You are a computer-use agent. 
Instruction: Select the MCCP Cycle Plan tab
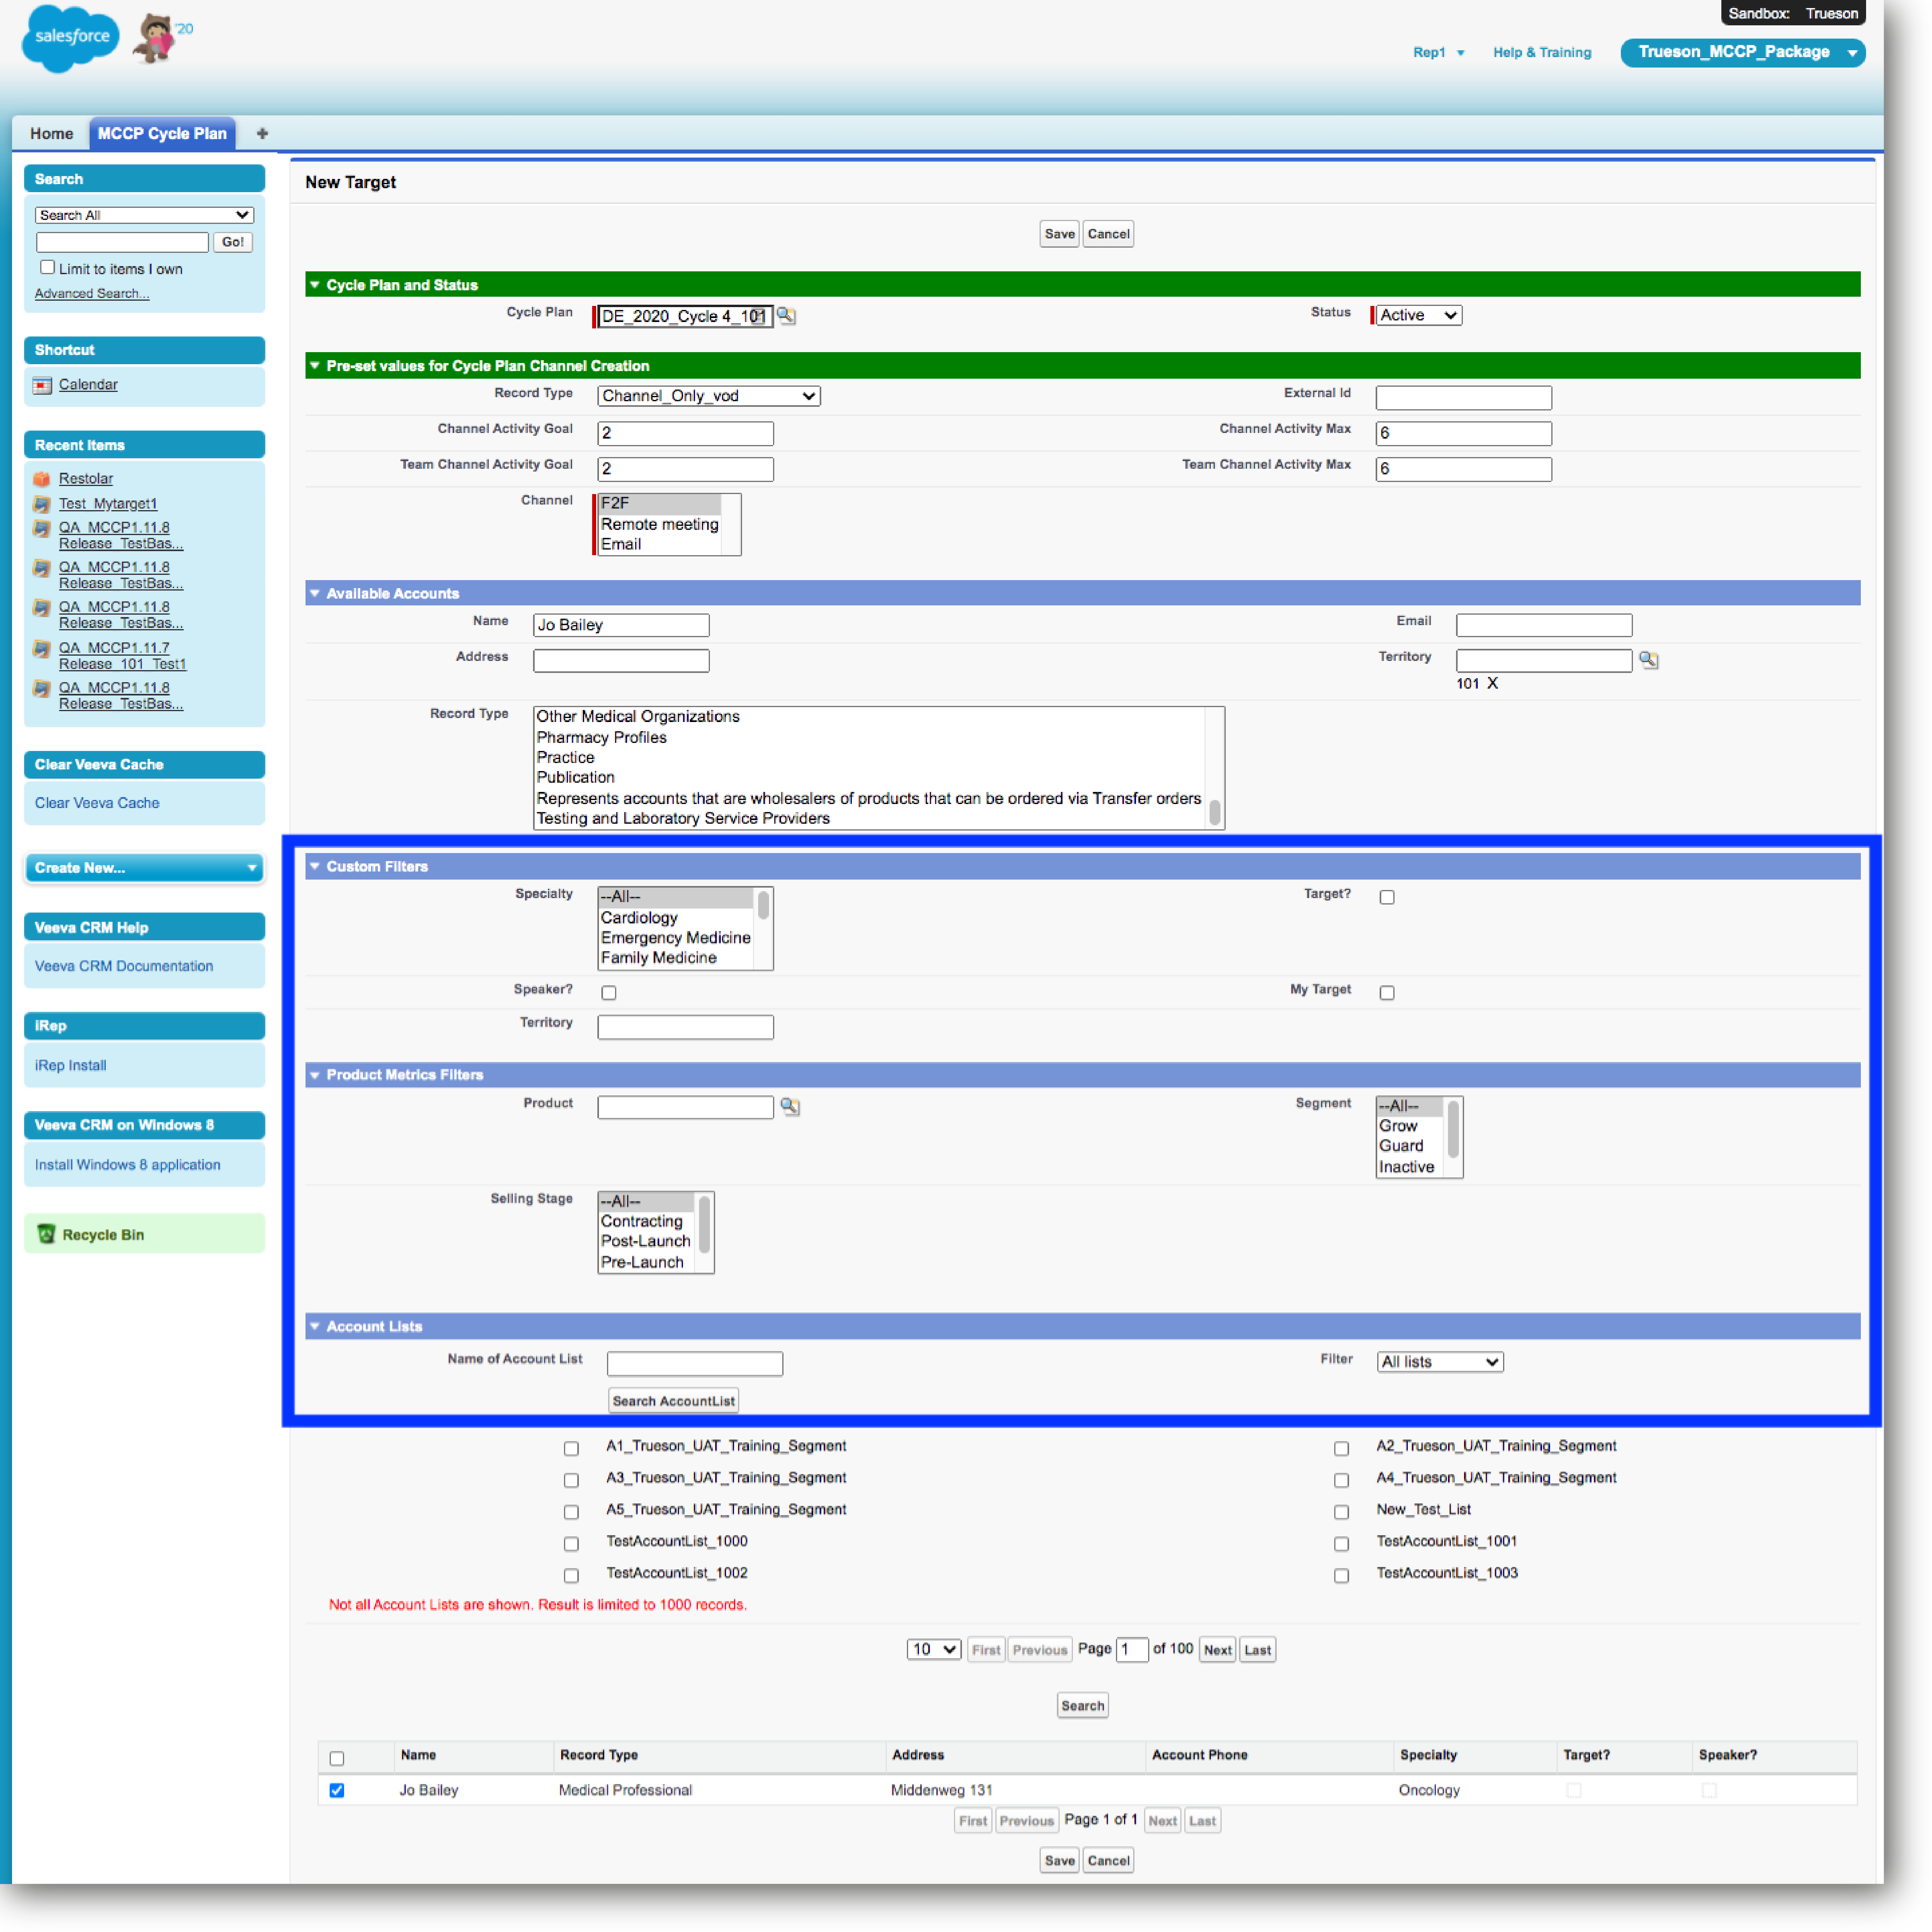point(162,133)
